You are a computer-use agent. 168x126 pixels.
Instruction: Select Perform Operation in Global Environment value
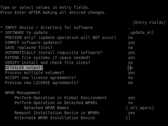click(132, 98)
